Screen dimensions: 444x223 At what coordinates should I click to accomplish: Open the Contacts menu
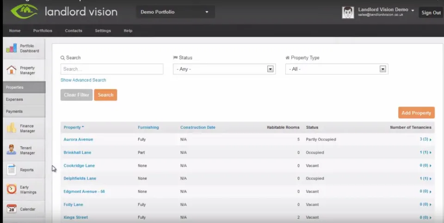point(74,31)
